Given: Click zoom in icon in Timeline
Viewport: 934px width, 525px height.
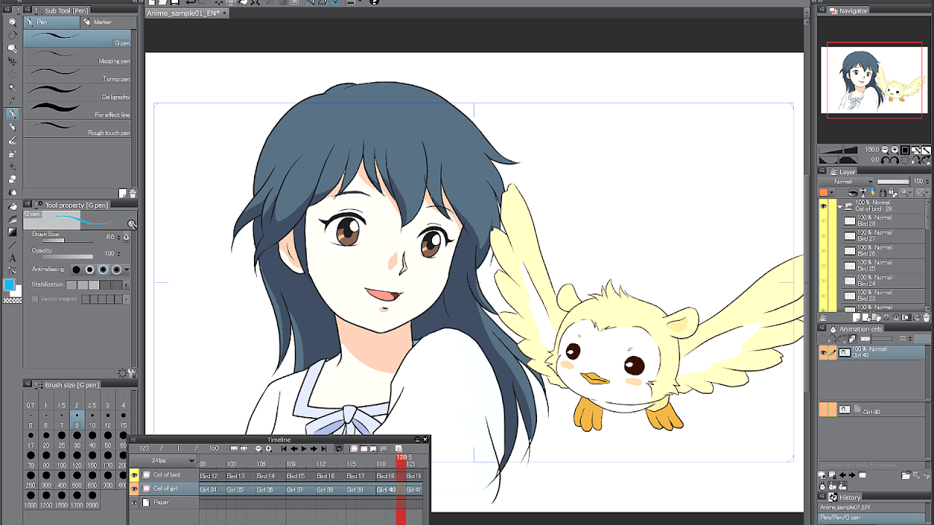Looking at the screenshot, I should pos(269,448).
